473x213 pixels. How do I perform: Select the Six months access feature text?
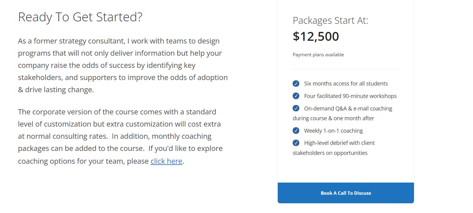(346, 83)
